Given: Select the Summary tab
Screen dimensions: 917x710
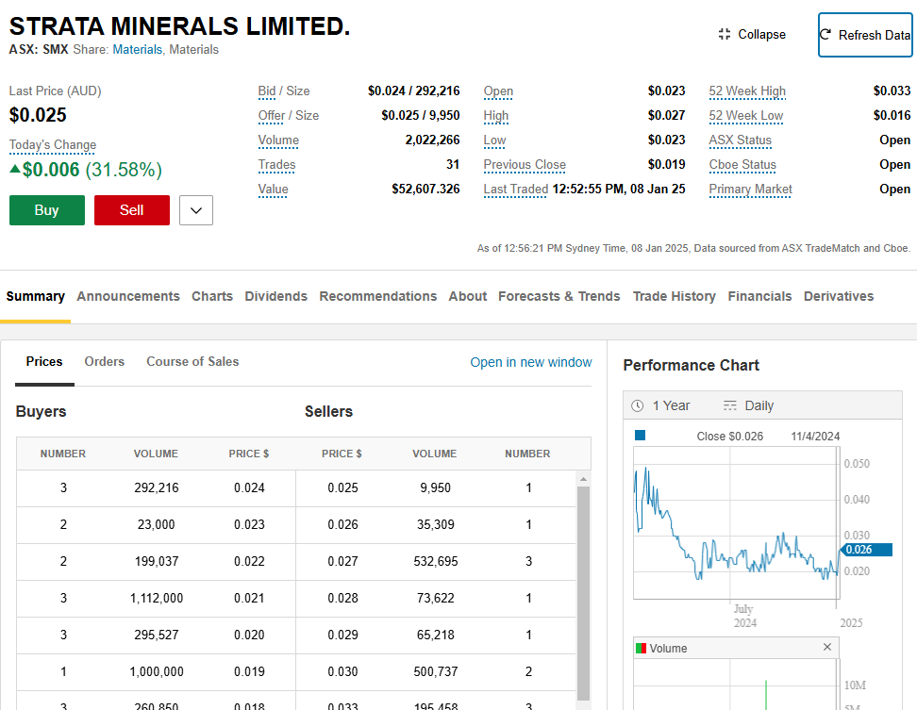Looking at the screenshot, I should tap(36, 296).
